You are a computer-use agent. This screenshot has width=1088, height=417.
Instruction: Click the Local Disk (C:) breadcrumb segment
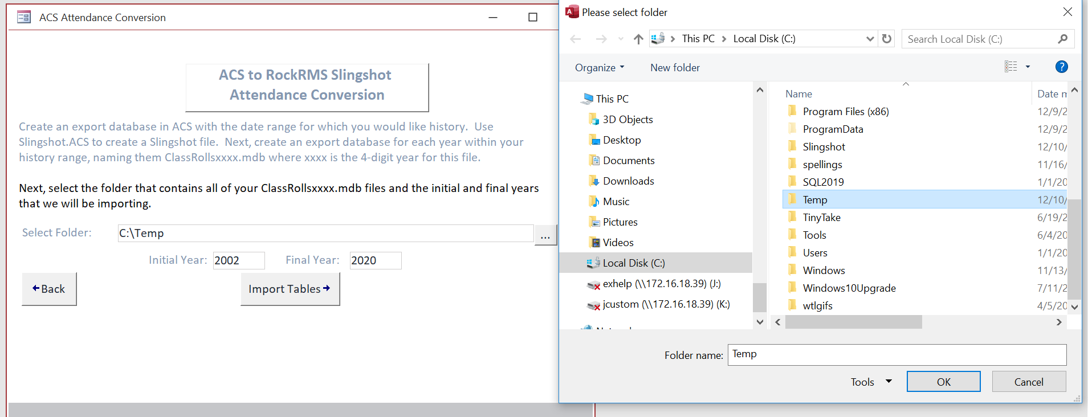tap(764, 39)
